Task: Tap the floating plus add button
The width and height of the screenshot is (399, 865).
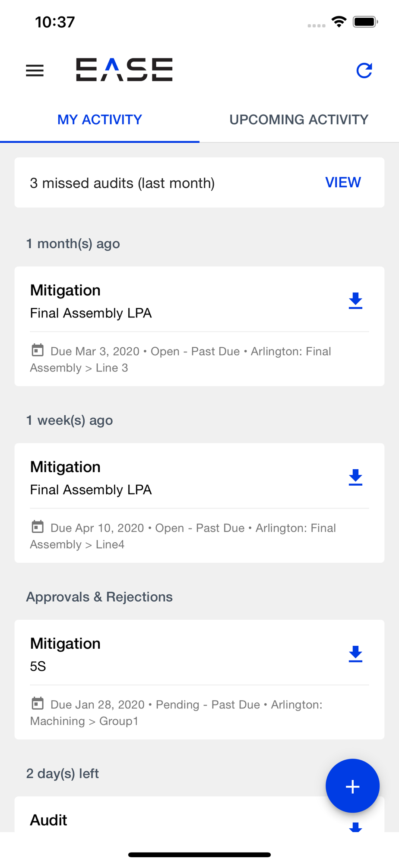Action: pyautogui.click(x=352, y=786)
